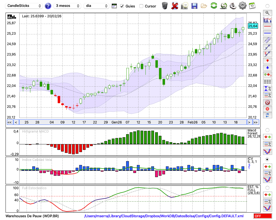The image size is (276, 220).
Task: Enable the Cursor checkbox
Action: [x=141, y=6]
